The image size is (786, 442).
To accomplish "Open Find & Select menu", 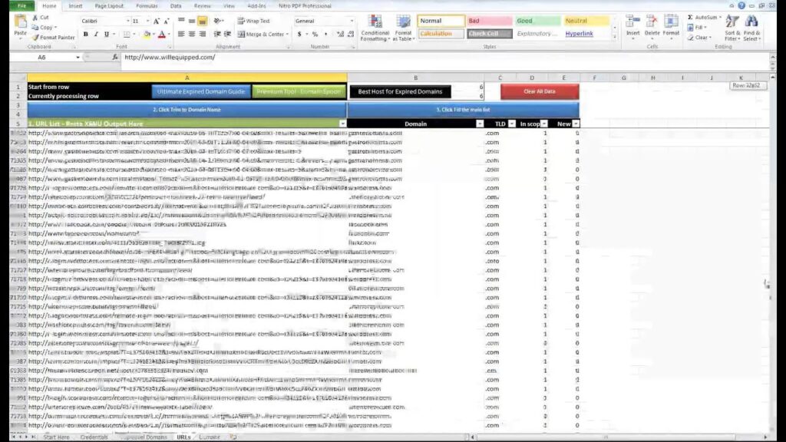I will point(751,28).
